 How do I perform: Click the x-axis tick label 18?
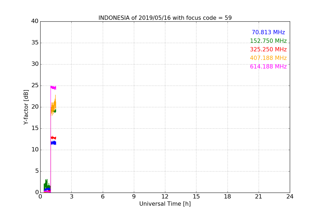[x=228, y=197]
